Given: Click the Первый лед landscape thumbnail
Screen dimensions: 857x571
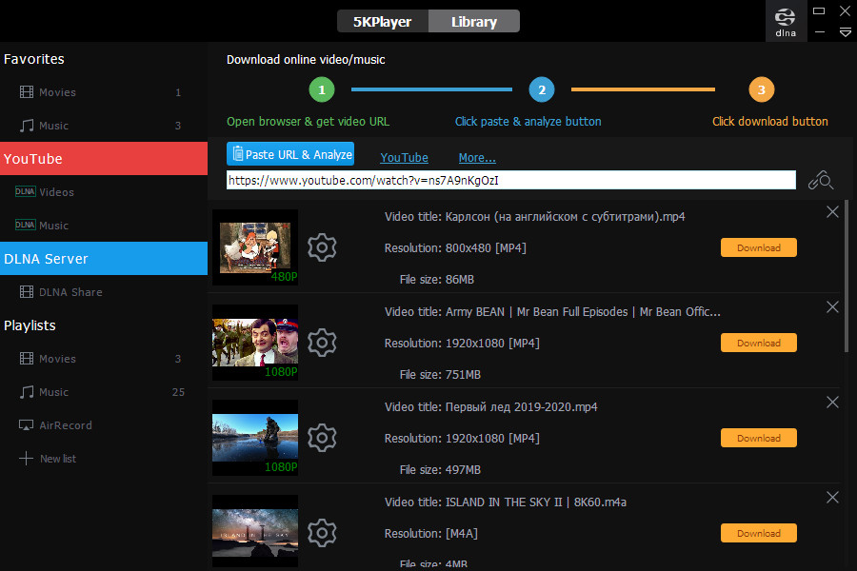Looking at the screenshot, I should click(x=255, y=438).
